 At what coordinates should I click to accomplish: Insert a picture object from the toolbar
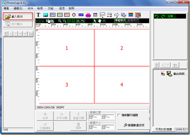point(46,15)
